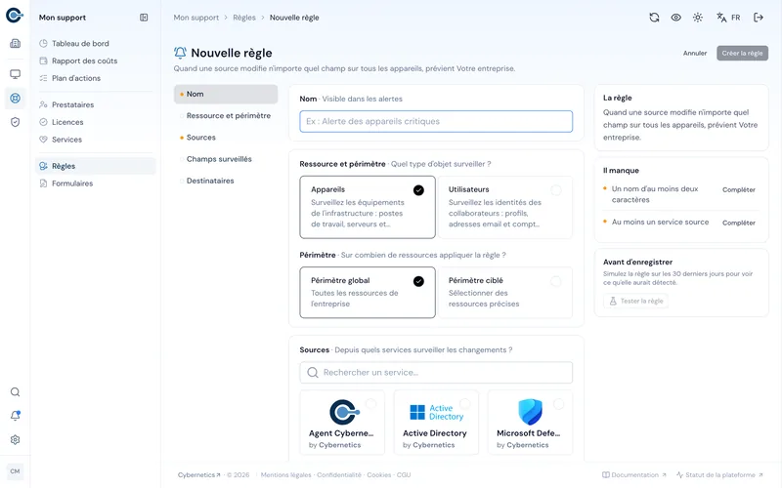782x488 pixels.
Task: Click the Active Directory logo
Action: (x=436, y=412)
